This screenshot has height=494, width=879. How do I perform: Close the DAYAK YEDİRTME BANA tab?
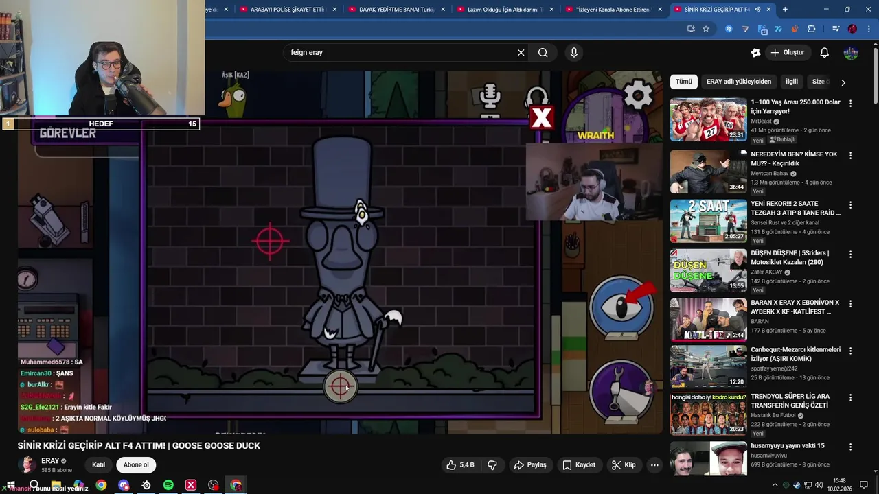coord(443,10)
